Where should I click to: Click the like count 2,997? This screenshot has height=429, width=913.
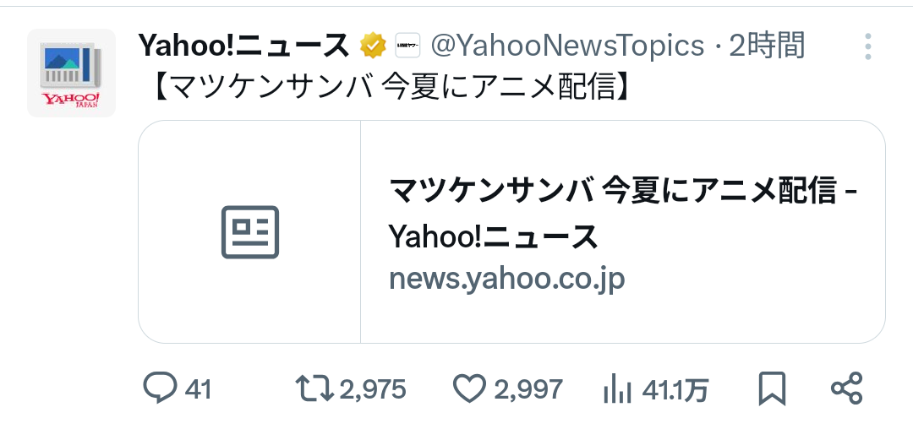[528, 389]
